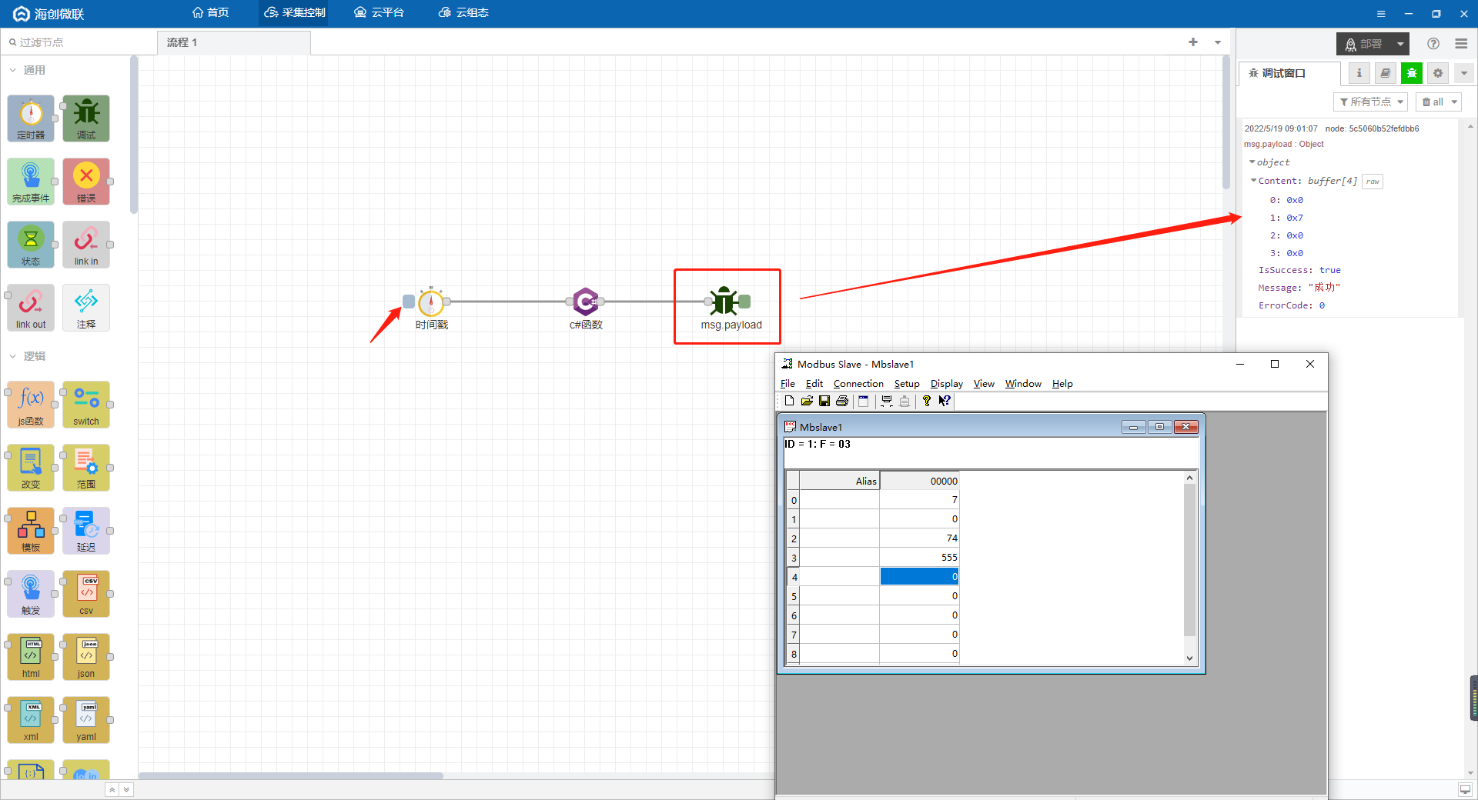Select the 定时器 timer node in palette
The image size is (1478, 800).
tap(31, 118)
